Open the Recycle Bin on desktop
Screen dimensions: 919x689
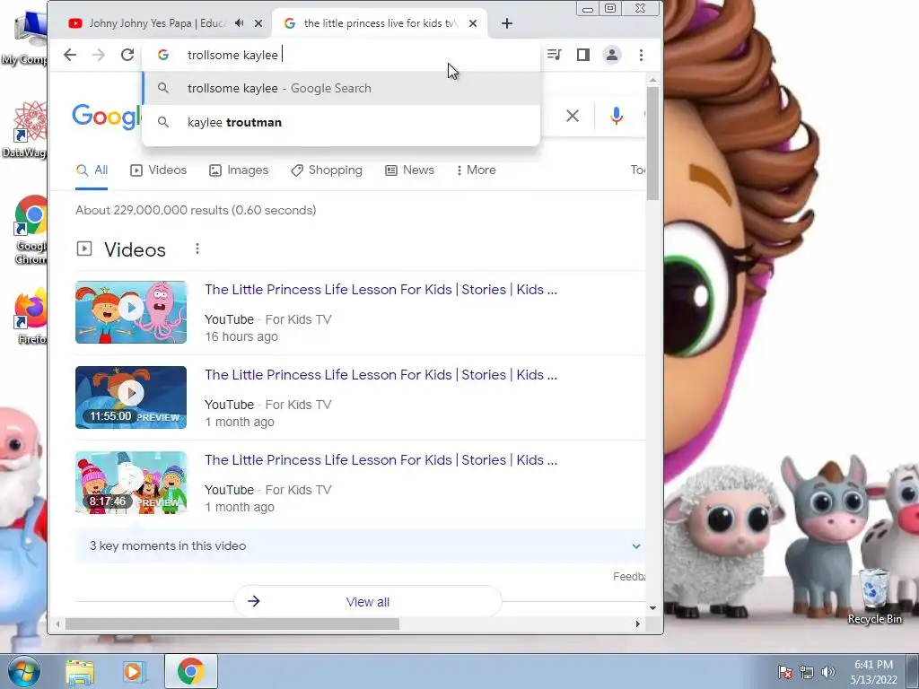pyautogui.click(x=874, y=596)
